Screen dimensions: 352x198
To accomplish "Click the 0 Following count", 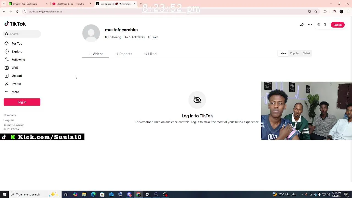I will [113, 37].
